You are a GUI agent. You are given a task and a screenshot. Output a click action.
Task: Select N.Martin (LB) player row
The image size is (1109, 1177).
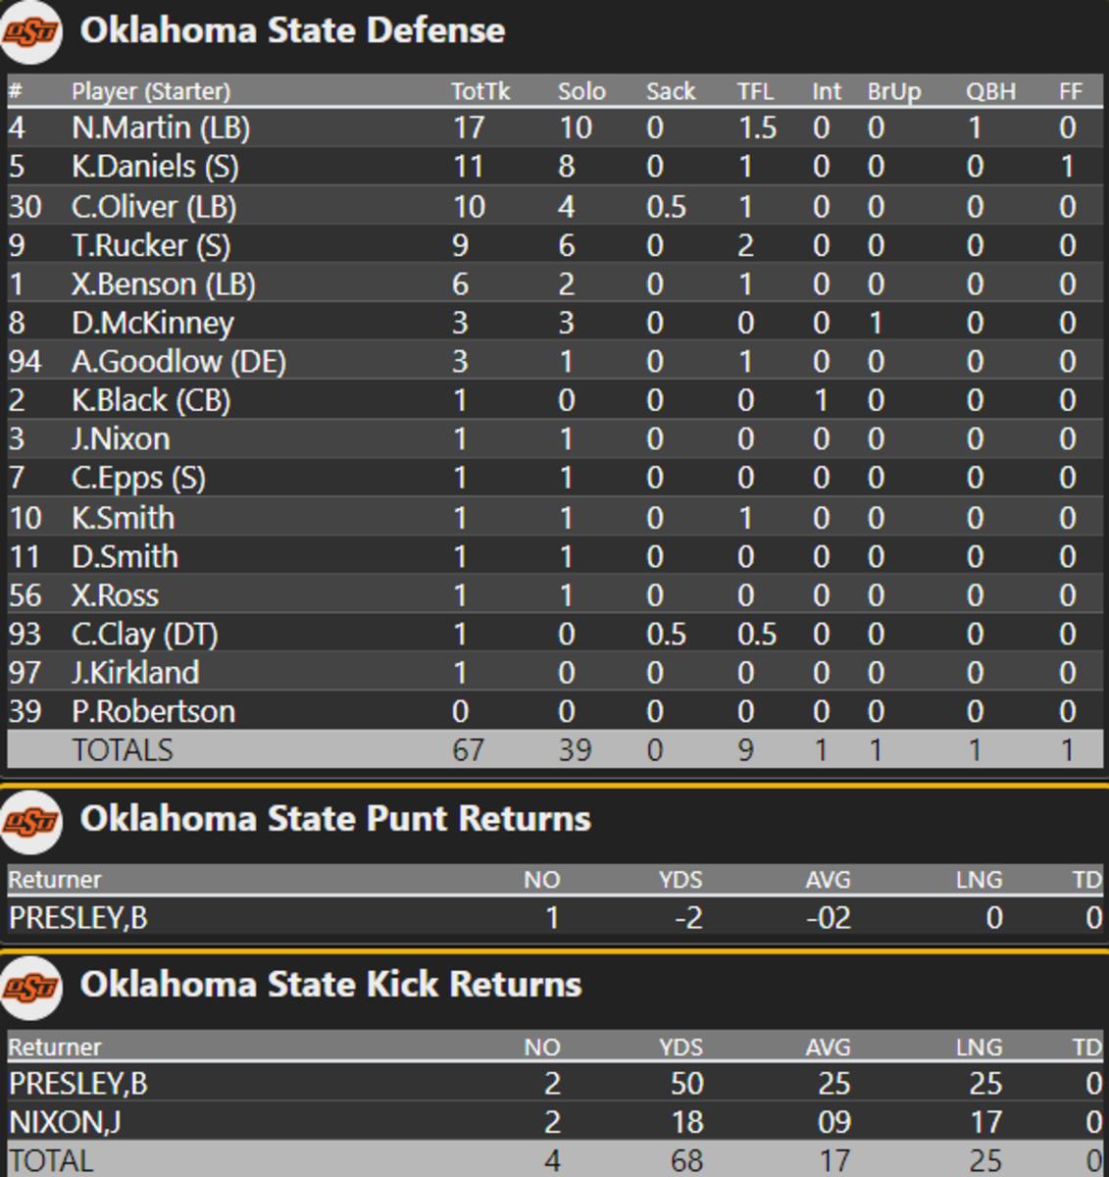(161, 128)
